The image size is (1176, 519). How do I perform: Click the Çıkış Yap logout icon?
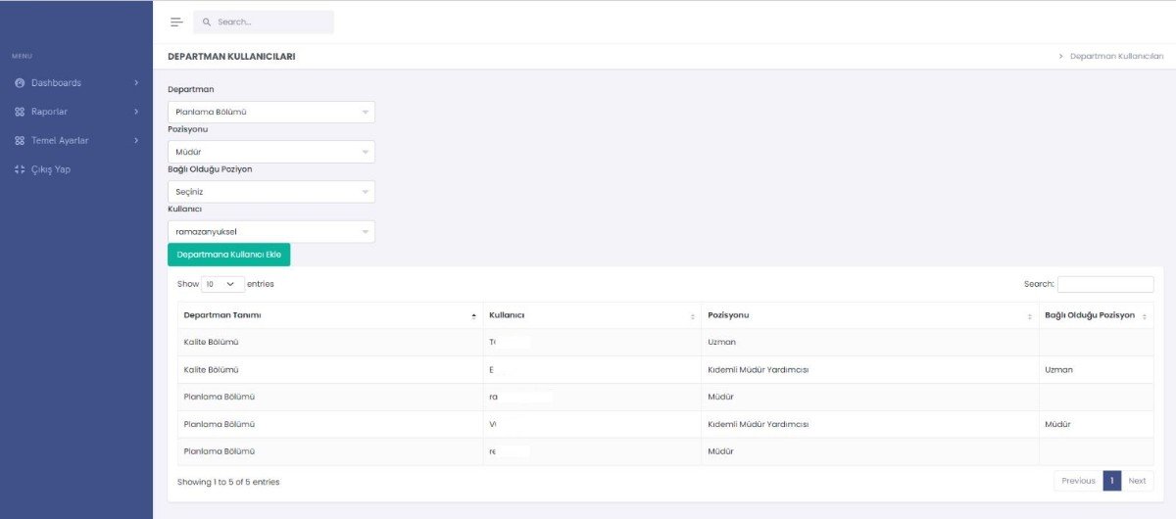tap(20, 169)
